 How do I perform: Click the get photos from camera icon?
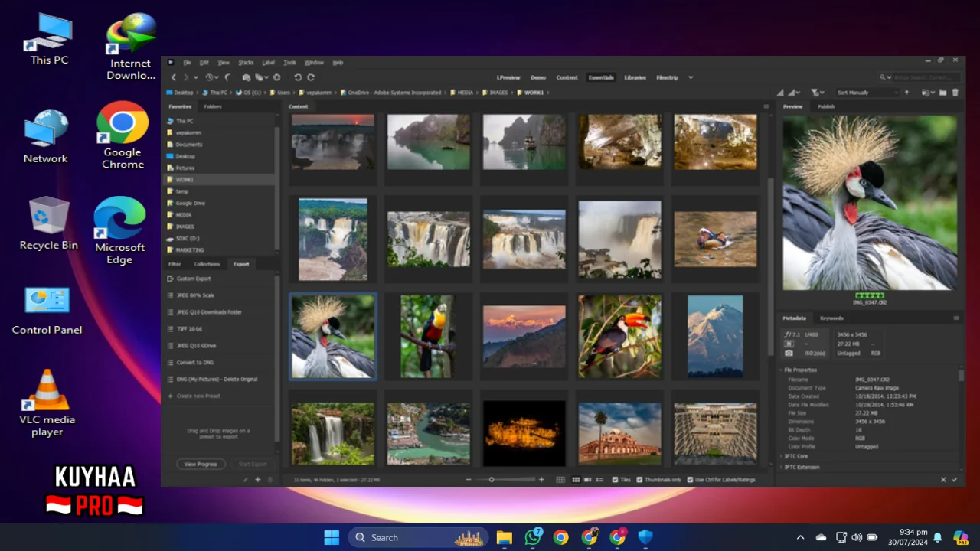[246, 77]
